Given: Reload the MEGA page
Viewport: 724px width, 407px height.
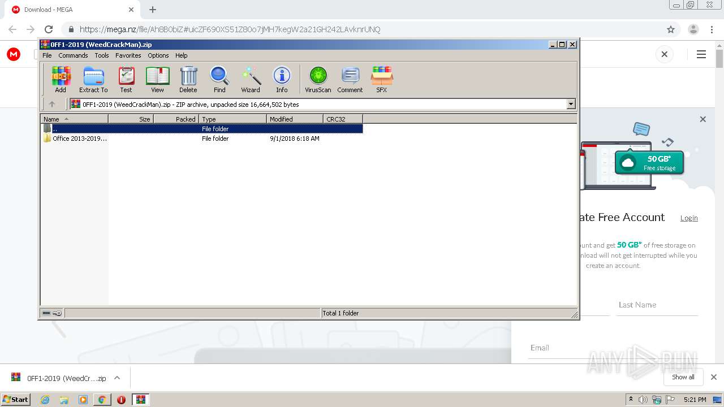Looking at the screenshot, I should click(49, 29).
